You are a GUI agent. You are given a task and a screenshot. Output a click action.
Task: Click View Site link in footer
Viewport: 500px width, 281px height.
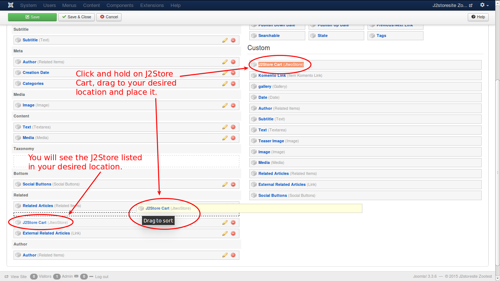coord(16,277)
